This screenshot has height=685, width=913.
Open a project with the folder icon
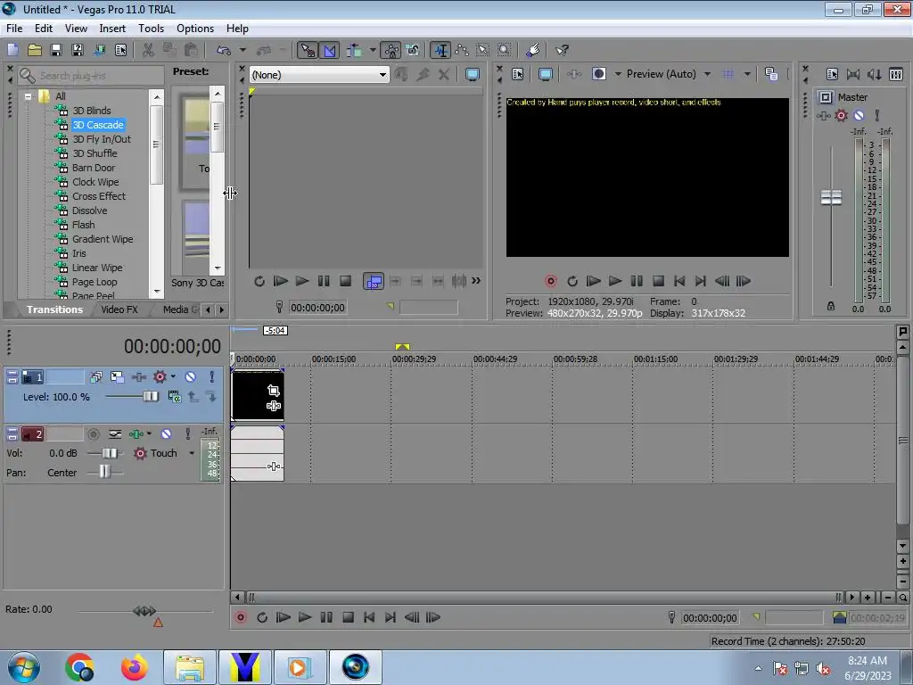35,50
